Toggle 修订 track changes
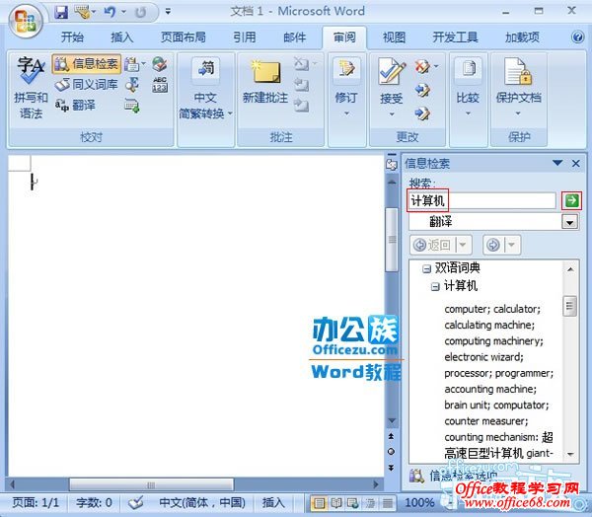The image size is (592, 517). coord(346,80)
